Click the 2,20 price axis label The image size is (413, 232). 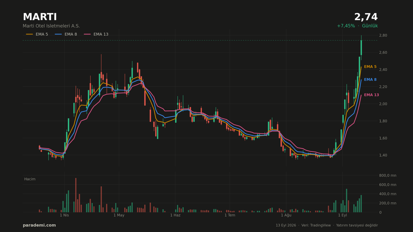tap(383, 87)
